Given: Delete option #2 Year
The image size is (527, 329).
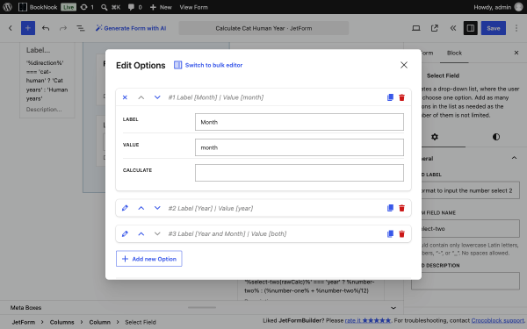Looking at the screenshot, I should [401, 208].
